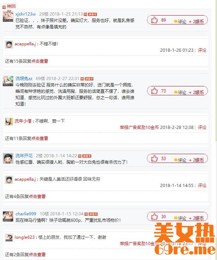Click report-ad reward link under 流年小僧's reply
The width and height of the screenshot is (217, 260).
[x=139, y=128]
